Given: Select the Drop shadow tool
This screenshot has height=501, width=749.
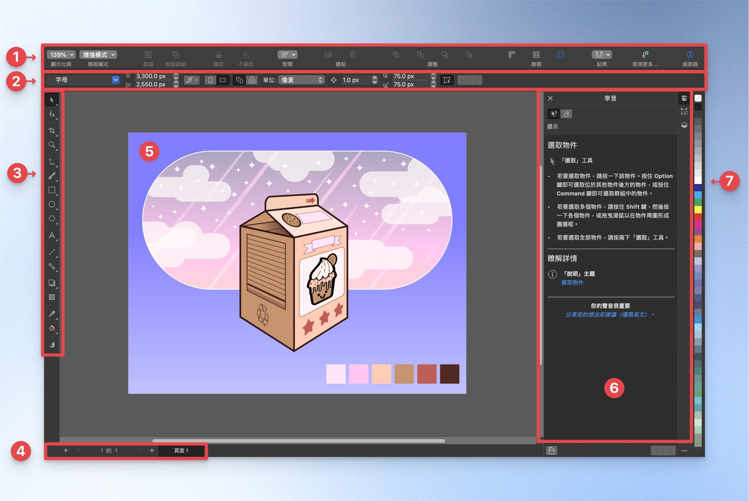Looking at the screenshot, I should click(x=52, y=283).
